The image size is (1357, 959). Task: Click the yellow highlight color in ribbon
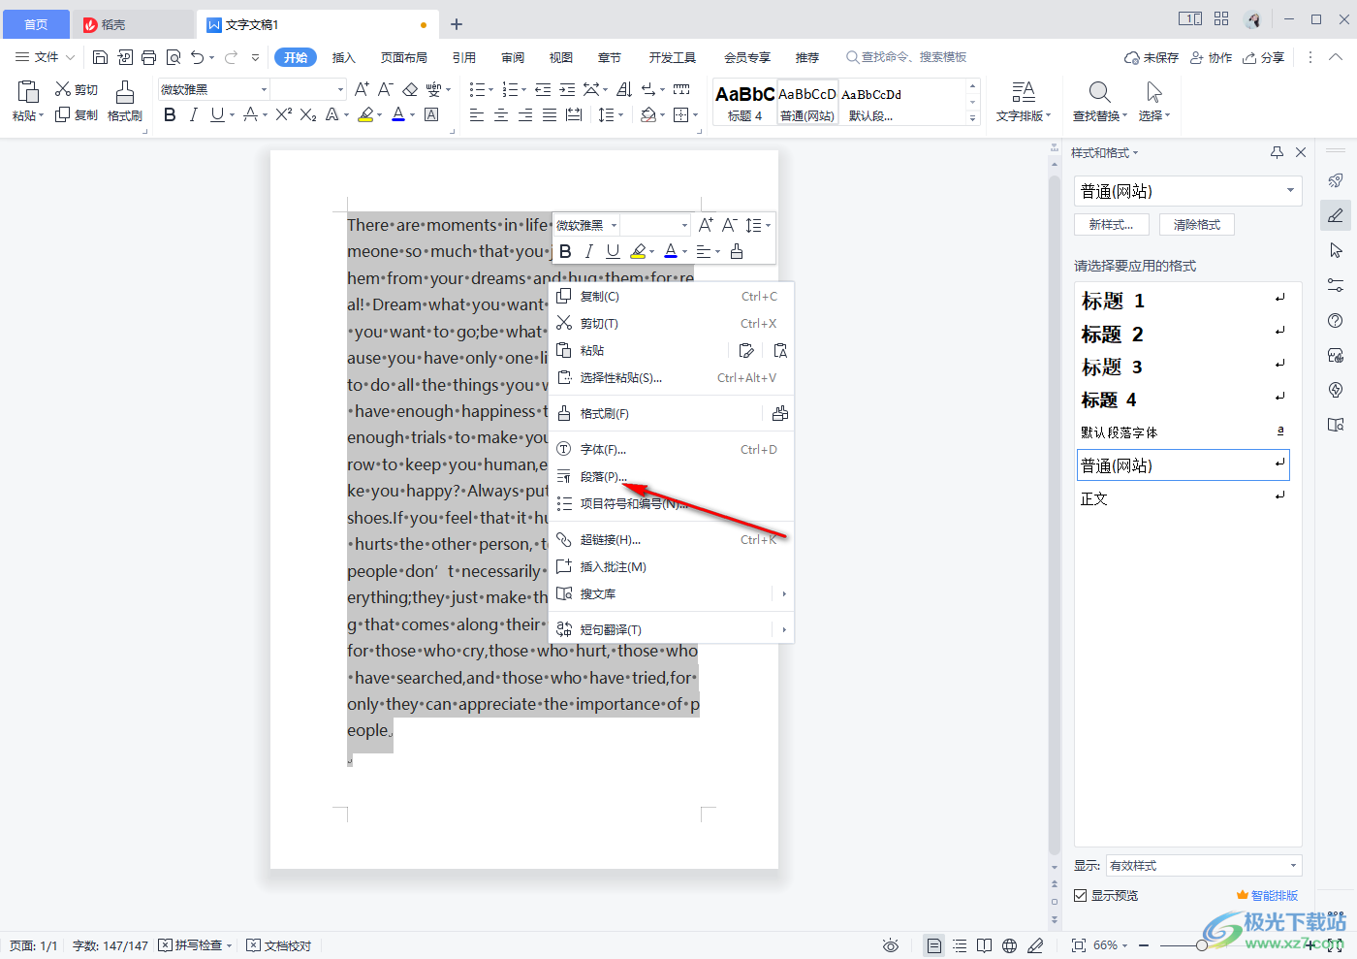(x=365, y=114)
